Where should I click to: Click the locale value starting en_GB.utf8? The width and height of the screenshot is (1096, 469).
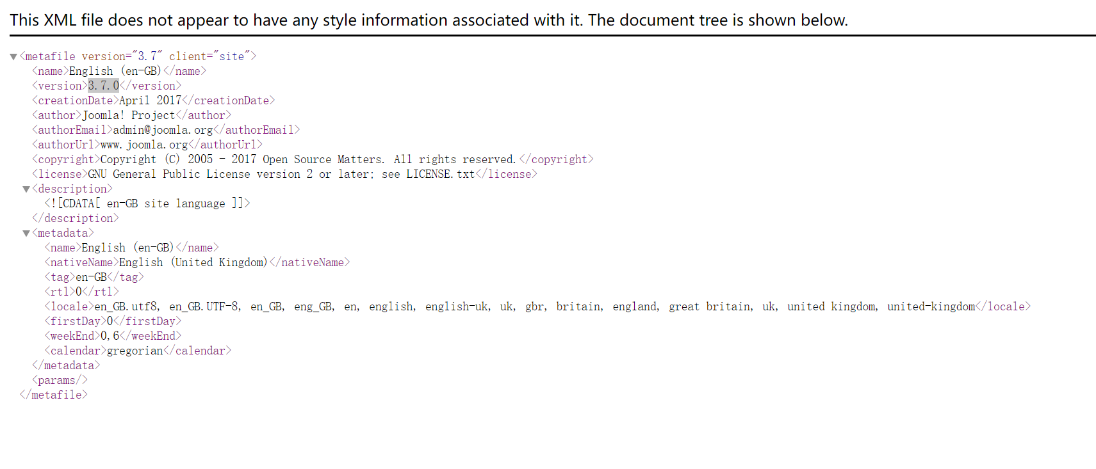pos(534,306)
